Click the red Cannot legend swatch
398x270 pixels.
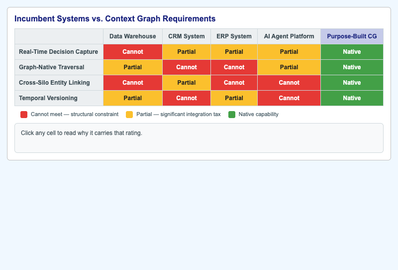coord(24,115)
